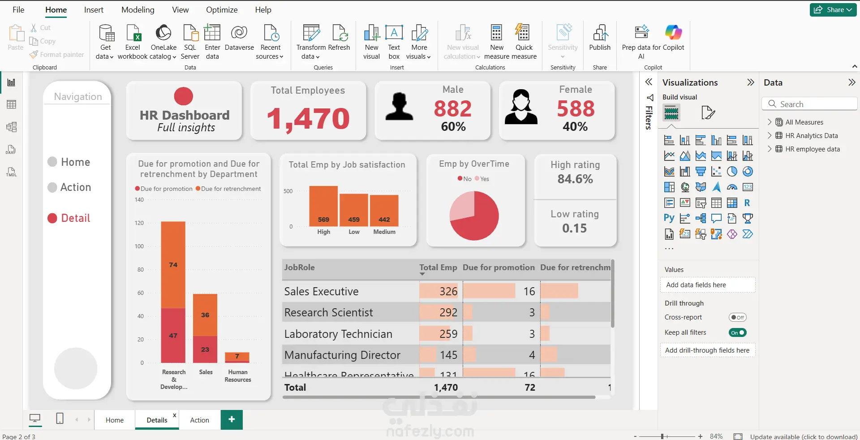Adjust the zoom slider
Viewport: 860px width, 440px height.
(x=662, y=436)
